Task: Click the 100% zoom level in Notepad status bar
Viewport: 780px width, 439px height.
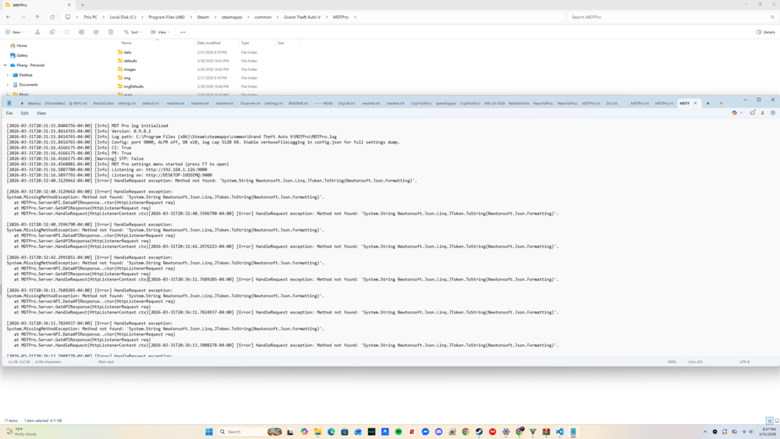Action: tap(672, 362)
